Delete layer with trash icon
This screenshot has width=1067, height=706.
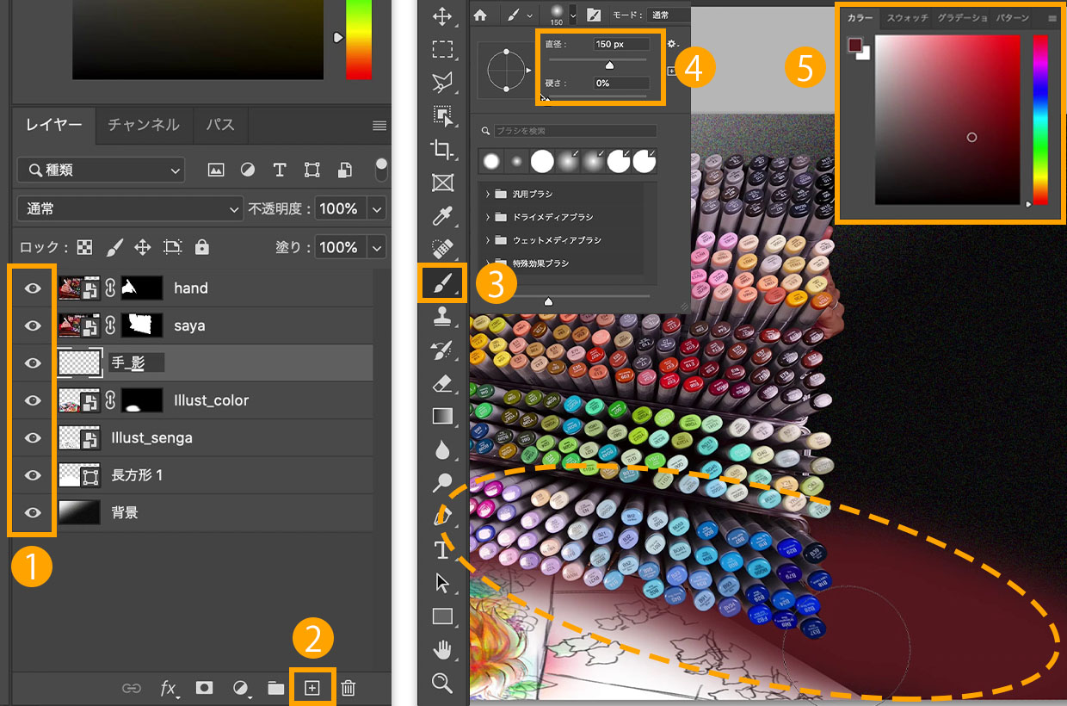(348, 688)
